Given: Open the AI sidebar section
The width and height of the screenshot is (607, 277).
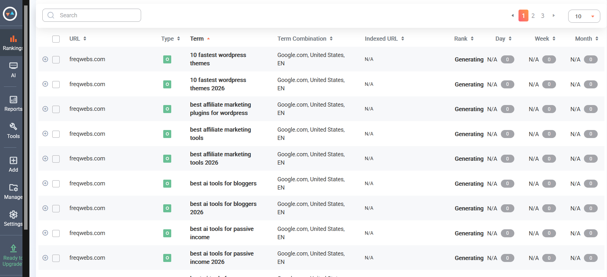Looking at the screenshot, I should (13, 70).
